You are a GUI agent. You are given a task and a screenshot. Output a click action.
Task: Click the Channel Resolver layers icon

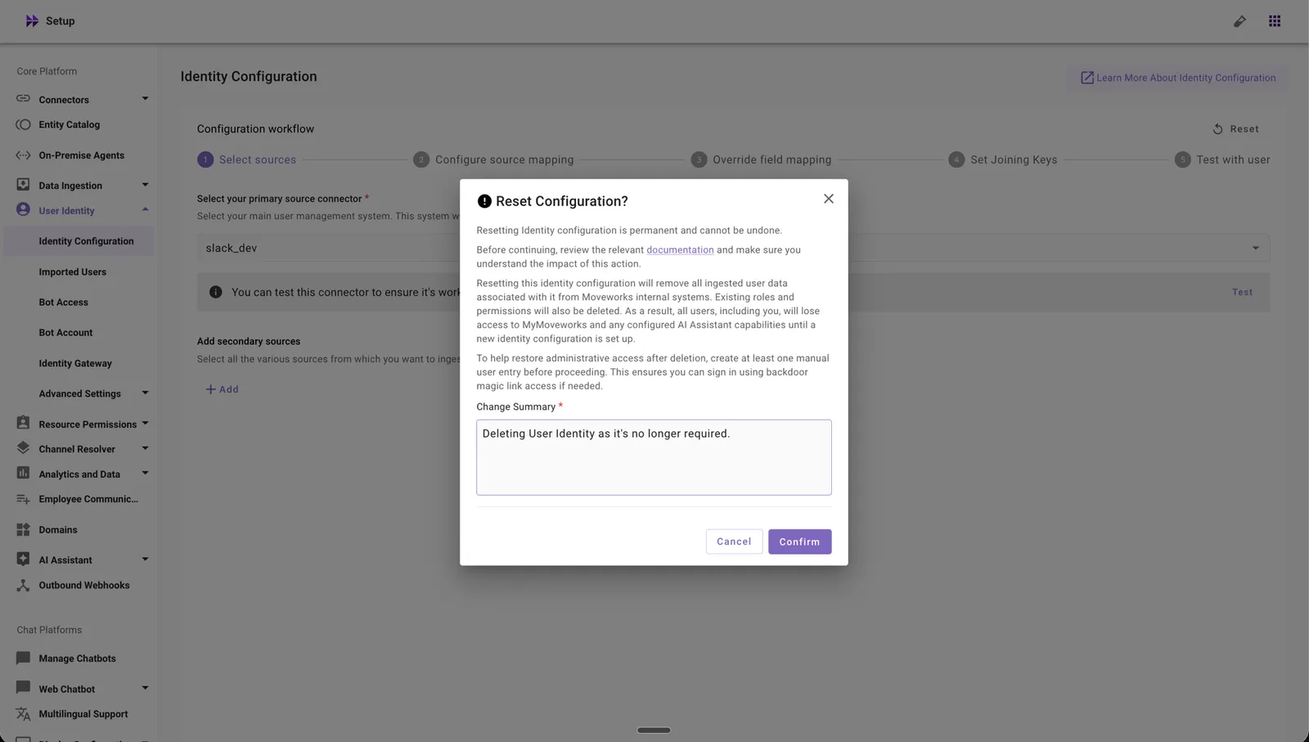pyautogui.click(x=23, y=448)
